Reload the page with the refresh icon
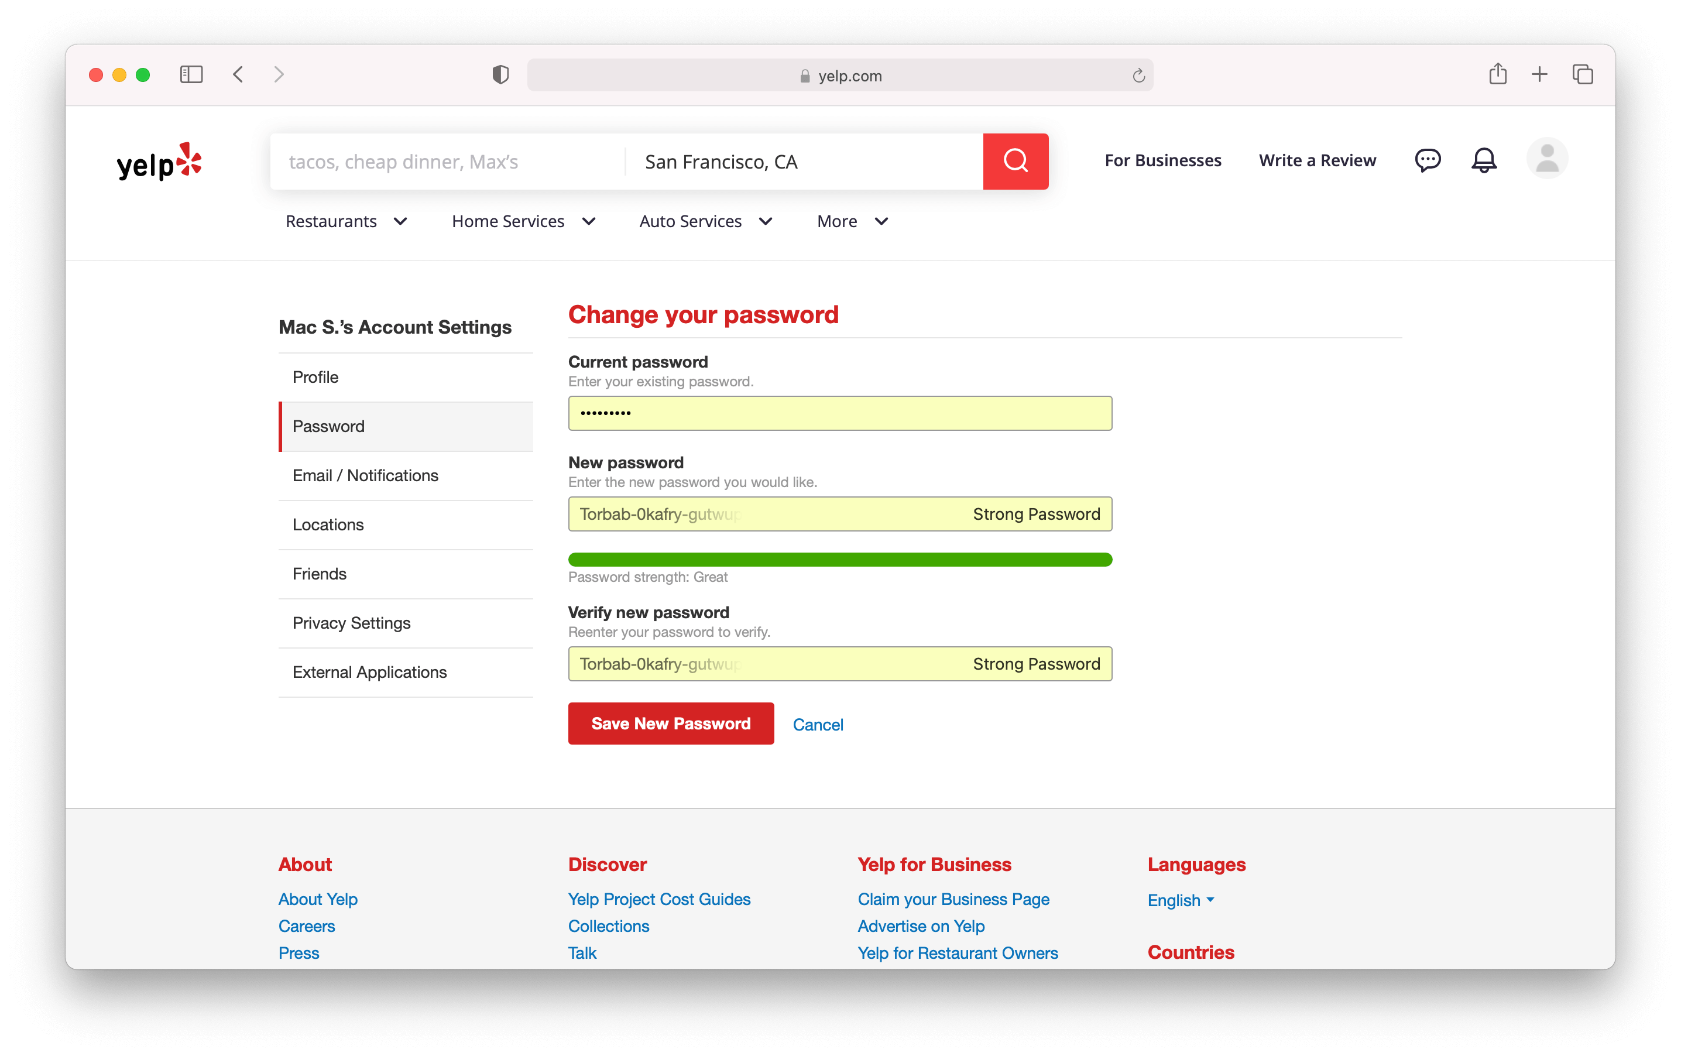Image resolution: width=1681 pixels, height=1056 pixels. [1138, 76]
